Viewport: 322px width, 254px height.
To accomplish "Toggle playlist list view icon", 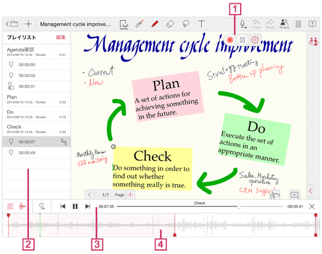I will point(10,206).
